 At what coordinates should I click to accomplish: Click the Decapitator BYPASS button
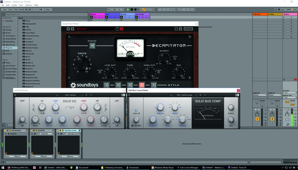click(x=188, y=29)
